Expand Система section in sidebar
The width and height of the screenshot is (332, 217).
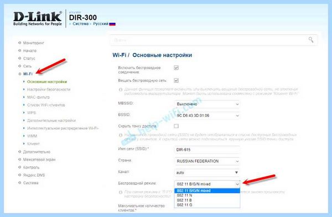[30, 183]
